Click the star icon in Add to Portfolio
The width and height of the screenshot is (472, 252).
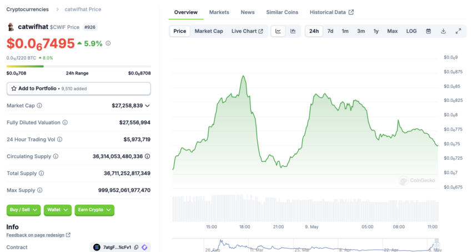tap(14, 88)
